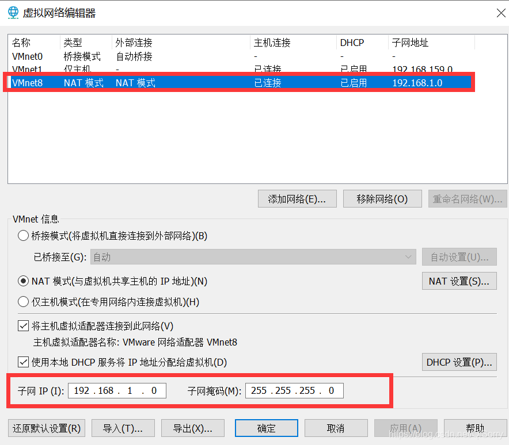Viewport: 509px width, 445px height.
Task: Select the VMnet1 row in network list
Action: 241,69
